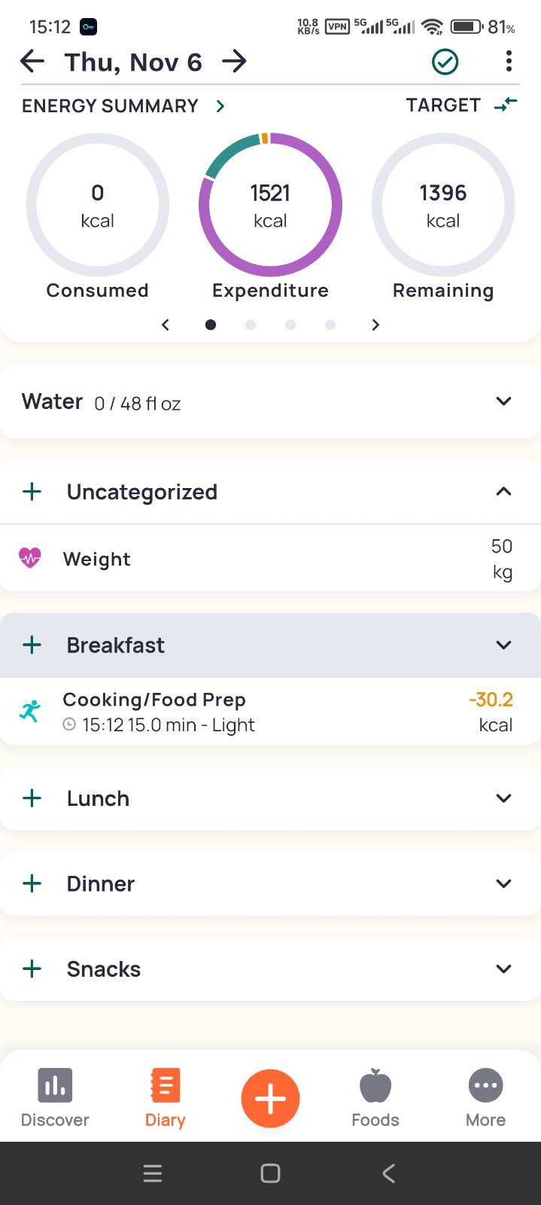
Task: Add item to Lunch plus icon
Action: (32, 798)
